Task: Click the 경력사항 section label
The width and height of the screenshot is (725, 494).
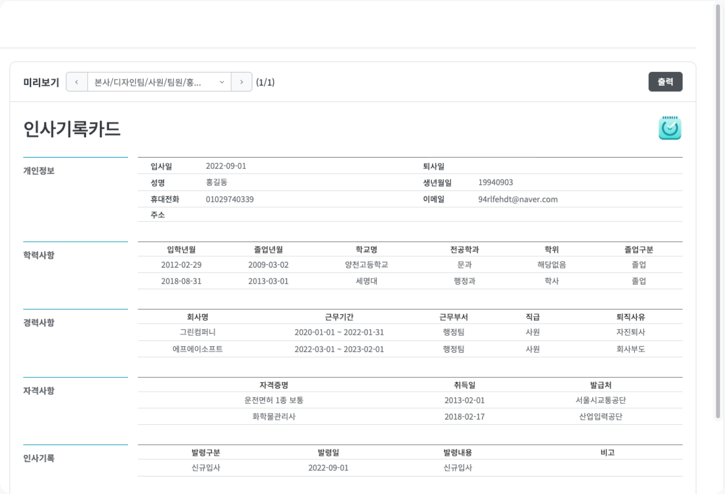Action: click(39, 323)
